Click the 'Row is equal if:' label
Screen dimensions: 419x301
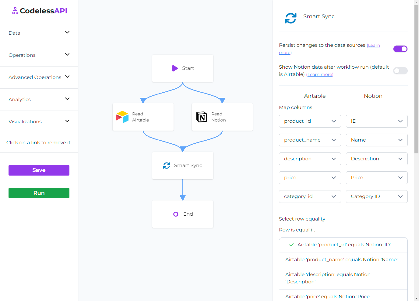coord(297,230)
